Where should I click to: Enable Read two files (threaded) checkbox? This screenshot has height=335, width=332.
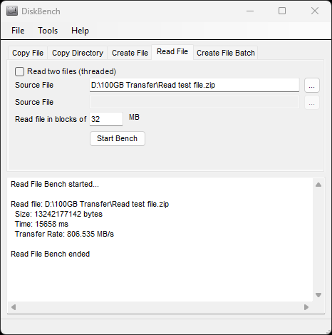(x=19, y=71)
